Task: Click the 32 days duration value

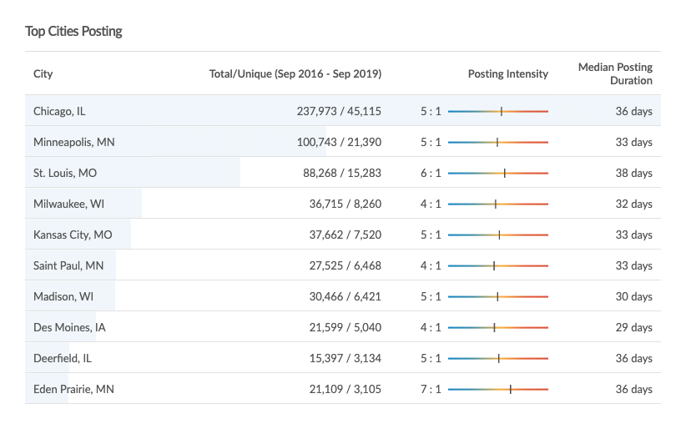Action: pyautogui.click(x=634, y=204)
